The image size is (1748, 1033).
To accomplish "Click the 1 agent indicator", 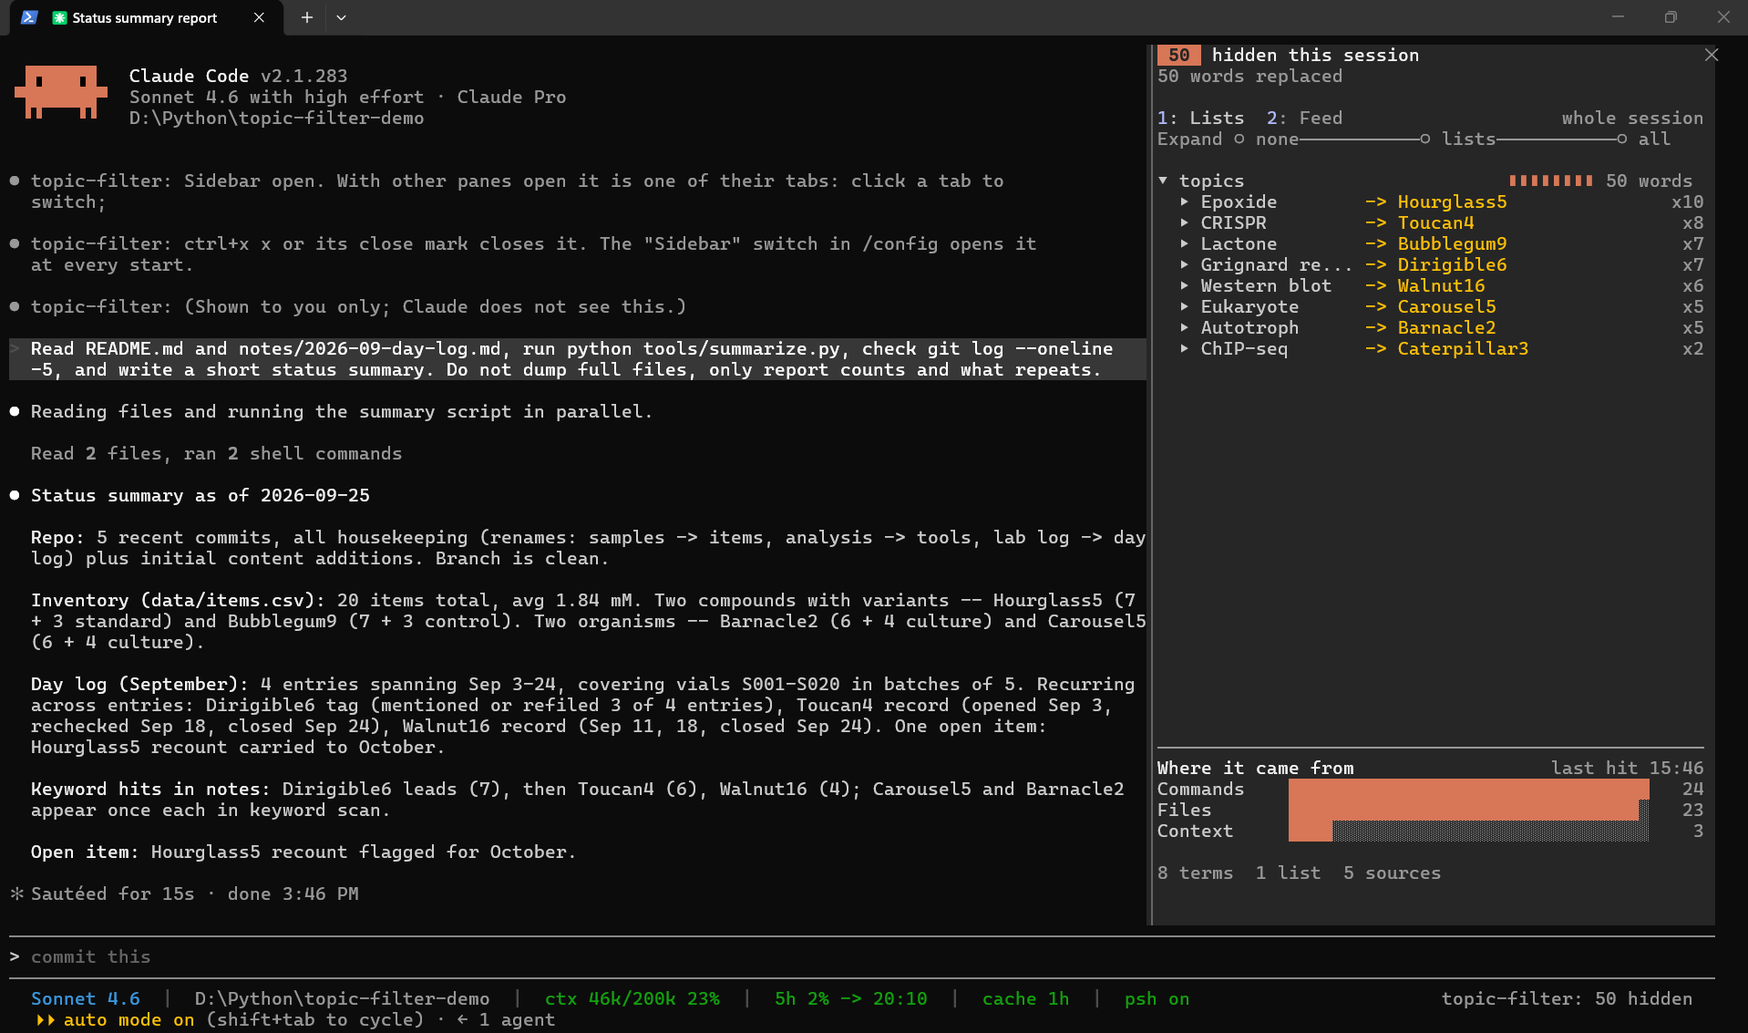I will click(x=506, y=1019).
